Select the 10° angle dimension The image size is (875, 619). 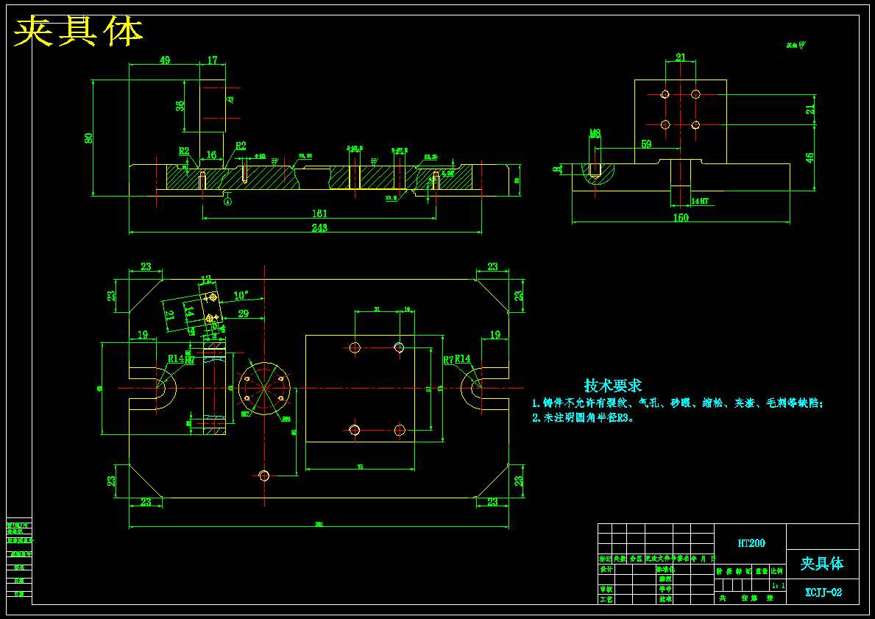click(241, 295)
